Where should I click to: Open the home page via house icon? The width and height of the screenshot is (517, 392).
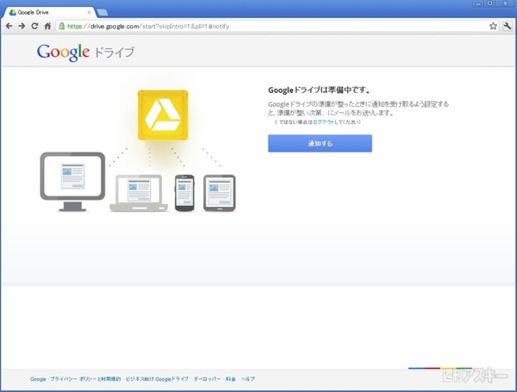click(47, 26)
